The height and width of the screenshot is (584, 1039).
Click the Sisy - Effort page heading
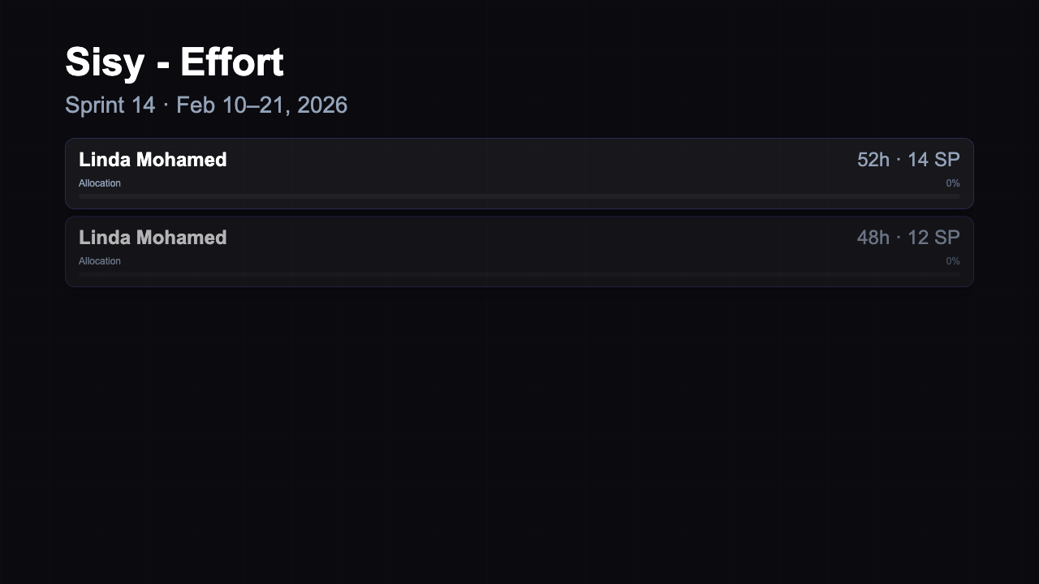click(174, 62)
